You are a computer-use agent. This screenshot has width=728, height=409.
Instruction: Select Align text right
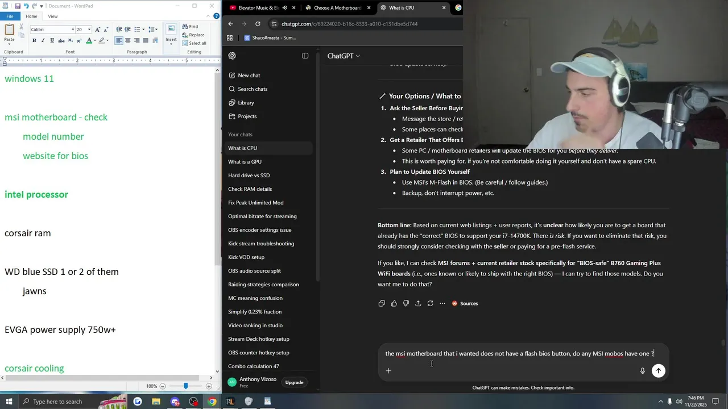pos(137,40)
